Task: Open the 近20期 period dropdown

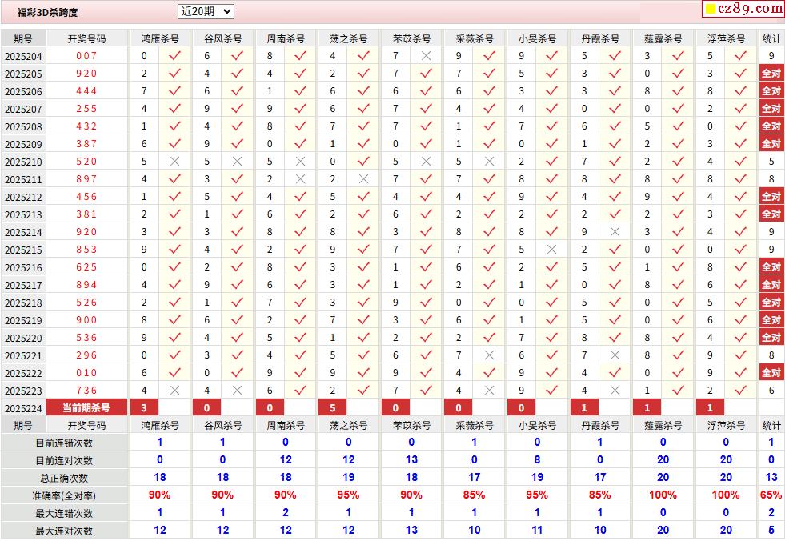Action: 206,11
